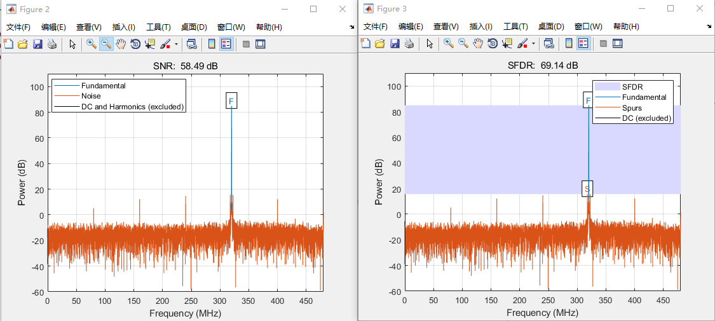Choose Rotate 3D tool in Figure 2
Image resolution: width=715 pixels, height=321 pixels.
click(x=135, y=44)
